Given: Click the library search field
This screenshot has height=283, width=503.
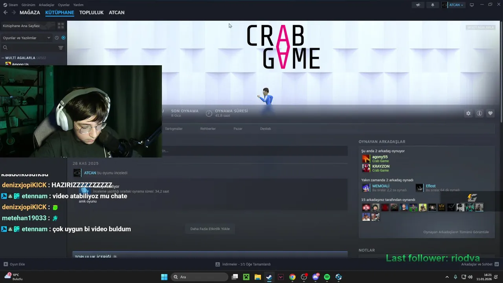Looking at the screenshot, I should [29, 48].
